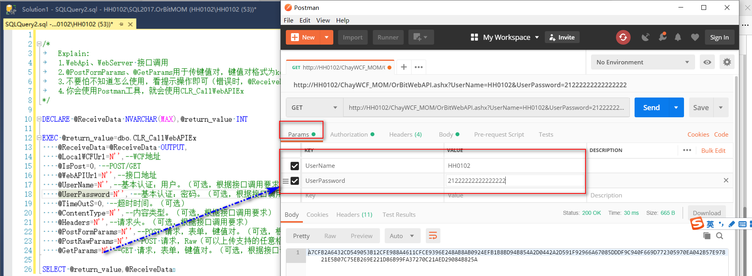Delete the UserPassword param row
Image resolution: width=752 pixels, height=276 pixels.
[726, 180]
